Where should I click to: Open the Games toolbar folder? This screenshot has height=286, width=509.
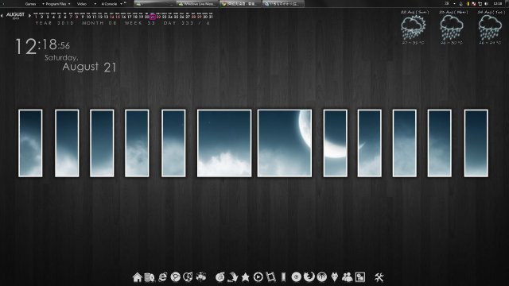[x=30, y=4]
